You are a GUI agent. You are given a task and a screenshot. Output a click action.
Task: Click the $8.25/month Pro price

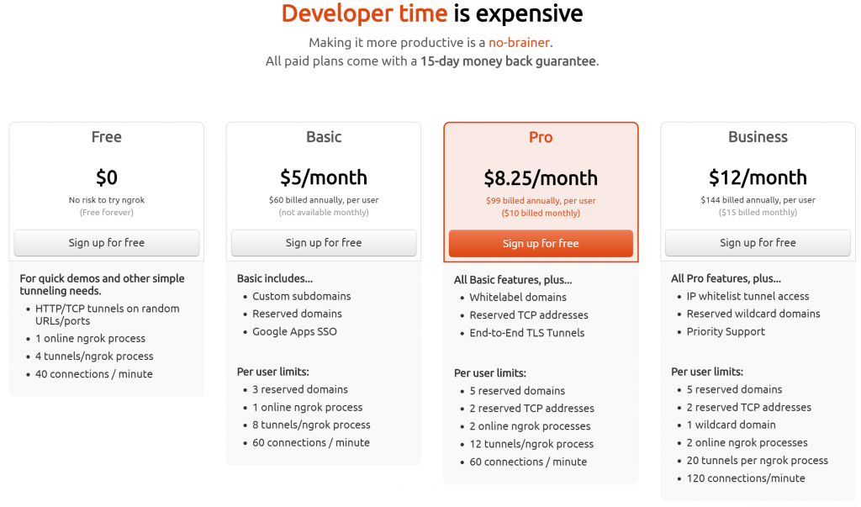click(541, 178)
